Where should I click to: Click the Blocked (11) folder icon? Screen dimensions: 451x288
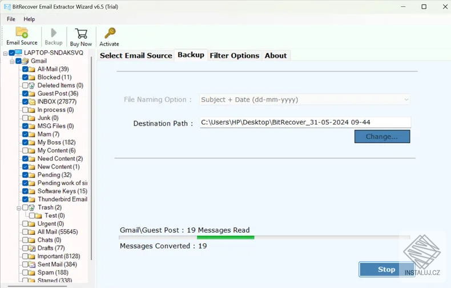pyautogui.click(x=31, y=78)
